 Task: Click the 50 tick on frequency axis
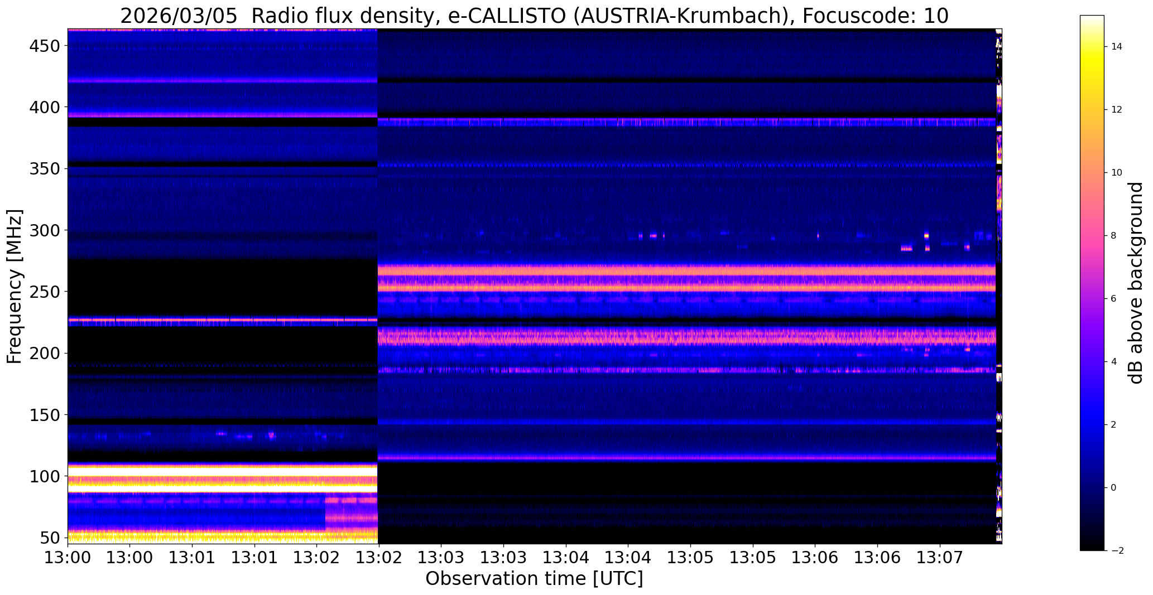[49, 538]
